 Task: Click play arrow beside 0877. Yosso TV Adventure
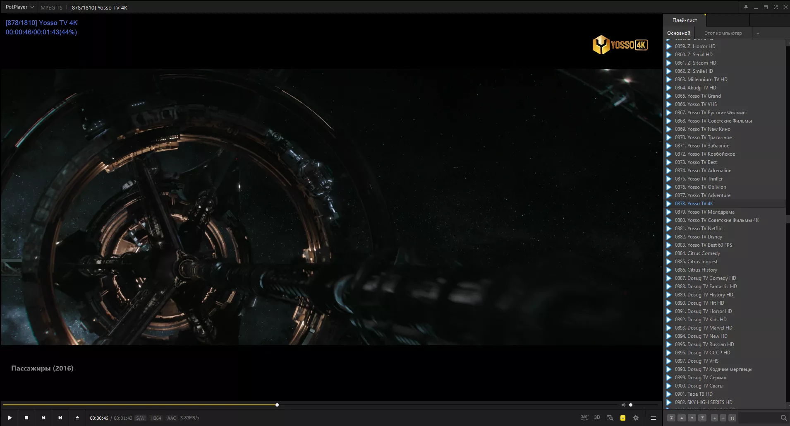tap(669, 195)
